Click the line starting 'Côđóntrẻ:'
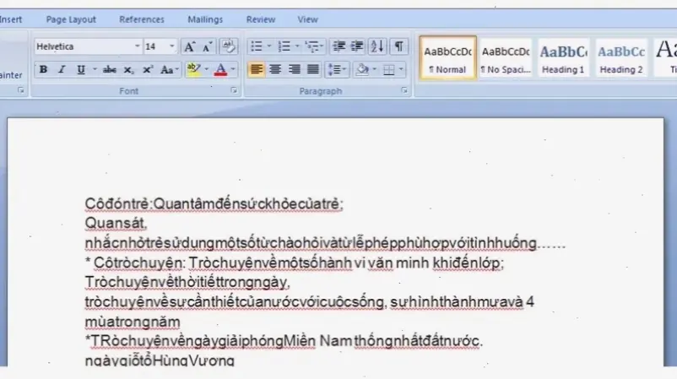The image size is (677, 379). click(x=214, y=203)
